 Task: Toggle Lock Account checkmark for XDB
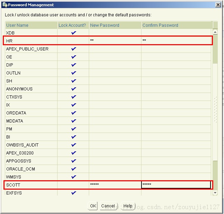[74, 33]
